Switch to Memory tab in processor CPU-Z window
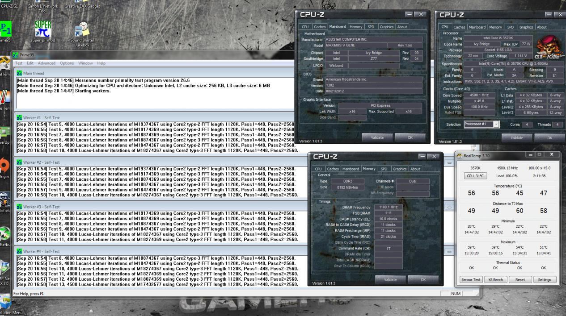The image size is (566, 316). click(495, 27)
